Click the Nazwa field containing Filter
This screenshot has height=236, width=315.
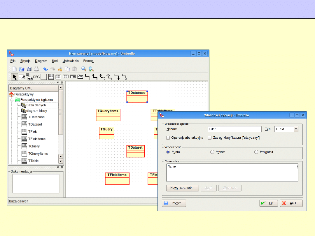point(235,129)
